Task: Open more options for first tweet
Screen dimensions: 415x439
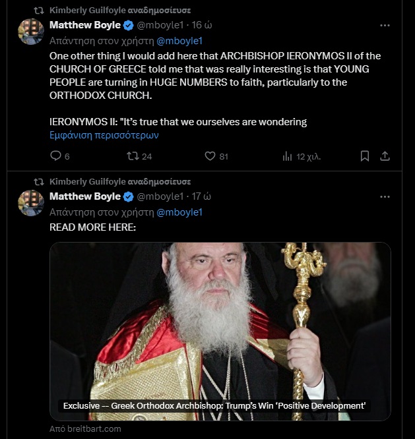Action: (385, 25)
